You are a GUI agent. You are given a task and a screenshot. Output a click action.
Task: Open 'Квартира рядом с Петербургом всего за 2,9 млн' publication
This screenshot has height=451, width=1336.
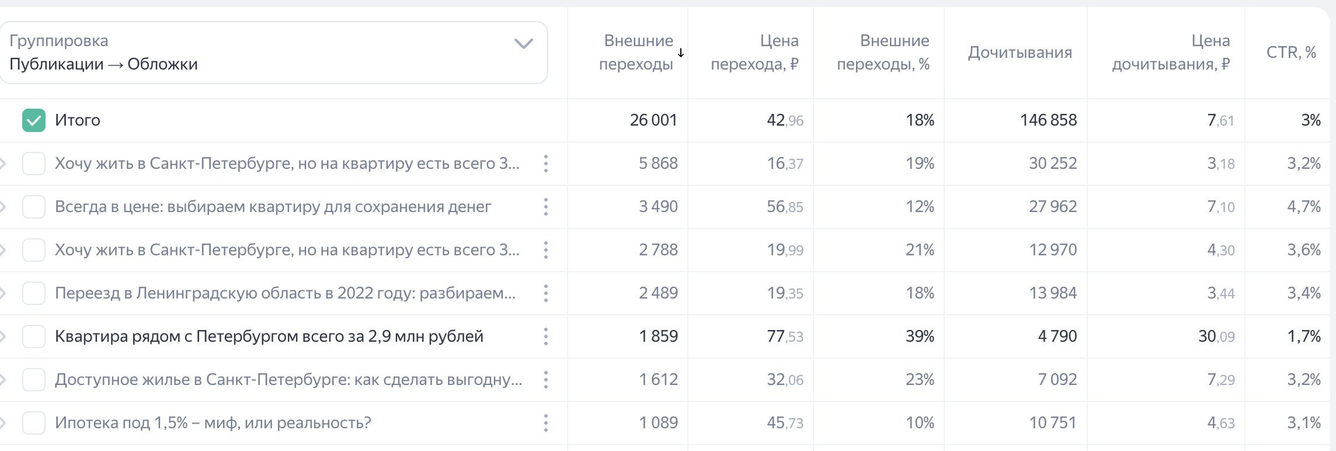click(x=269, y=336)
